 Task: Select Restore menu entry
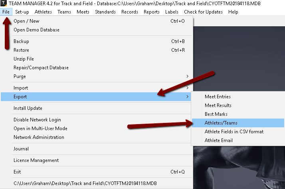point(96,50)
